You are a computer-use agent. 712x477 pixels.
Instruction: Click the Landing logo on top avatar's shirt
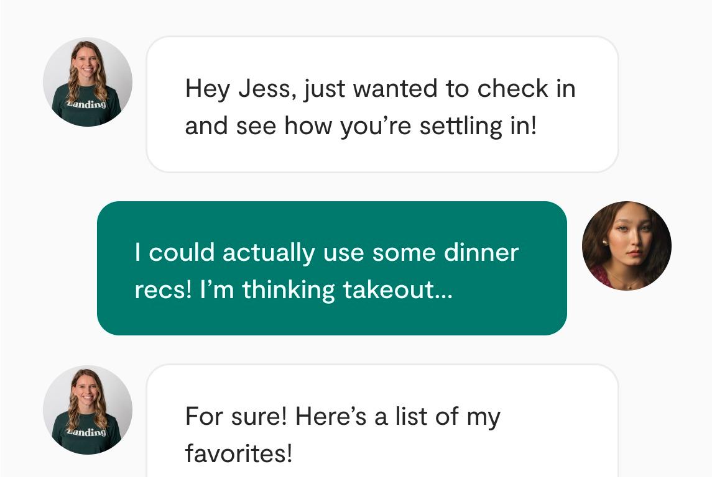point(87,104)
